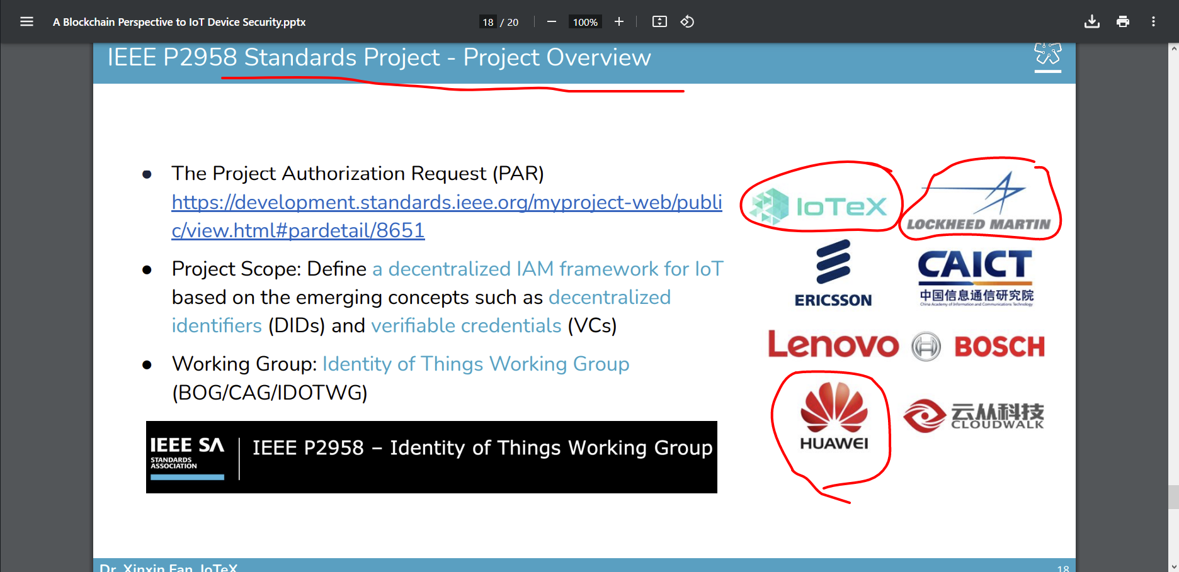Click the Bosch logo

pyautogui.click(x=978, y=346)
